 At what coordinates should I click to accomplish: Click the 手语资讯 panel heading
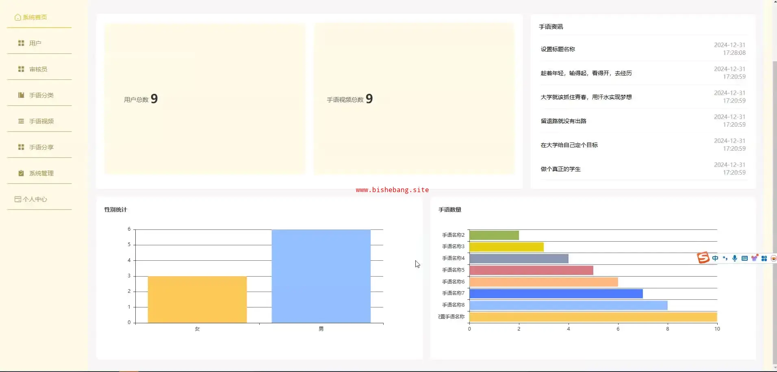click(x=551, y=27)
